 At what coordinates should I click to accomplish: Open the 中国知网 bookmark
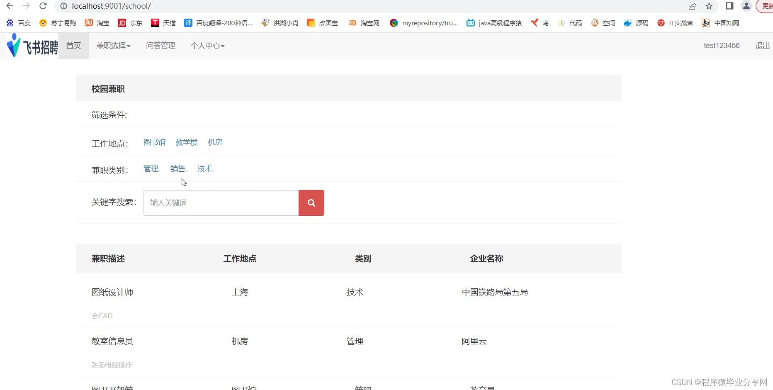(720, 23)
